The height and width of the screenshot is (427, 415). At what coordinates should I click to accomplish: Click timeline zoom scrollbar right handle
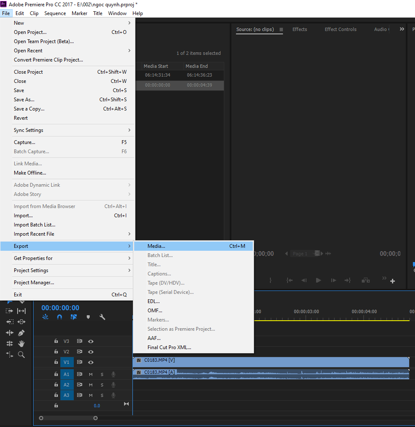pos(96,418)
